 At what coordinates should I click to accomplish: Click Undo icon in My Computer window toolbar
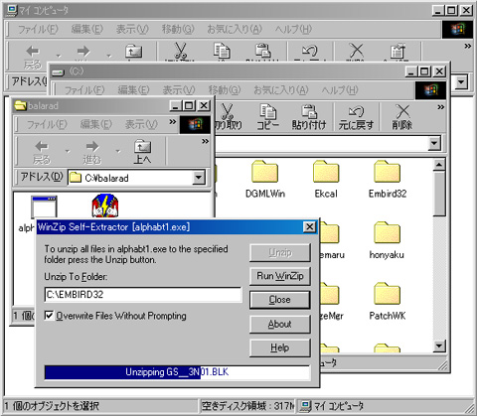coord(309,51)
